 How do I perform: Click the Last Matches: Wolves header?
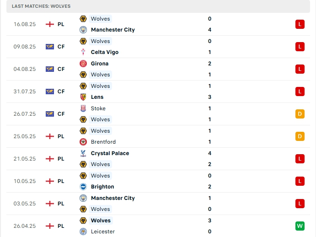pos(41,6)
